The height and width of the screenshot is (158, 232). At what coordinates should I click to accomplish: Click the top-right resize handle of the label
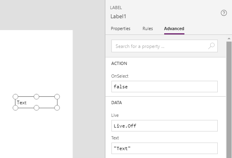pyautogui.click(x=57, y=97)
